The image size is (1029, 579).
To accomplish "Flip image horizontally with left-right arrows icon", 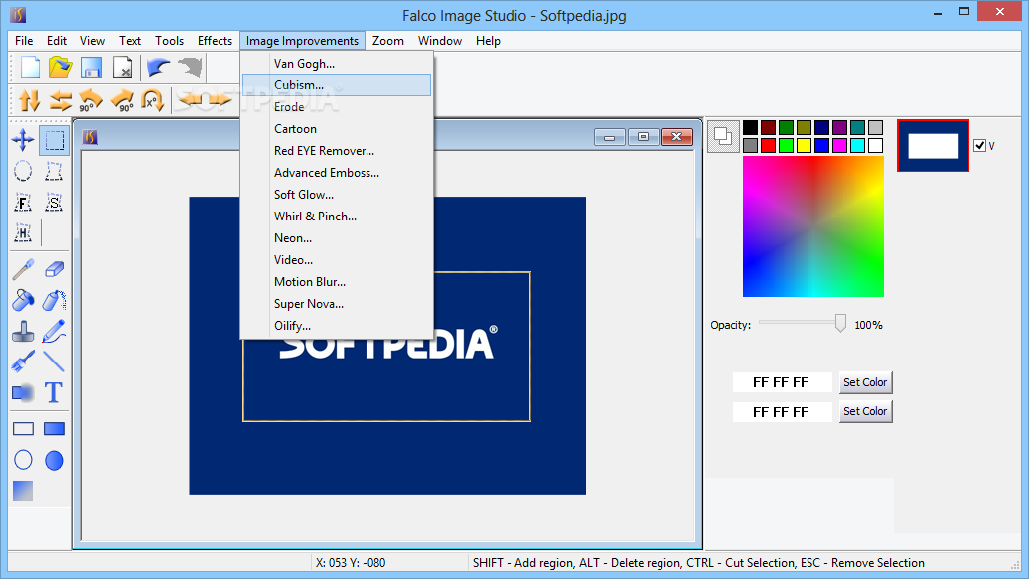I will [61, 100].
